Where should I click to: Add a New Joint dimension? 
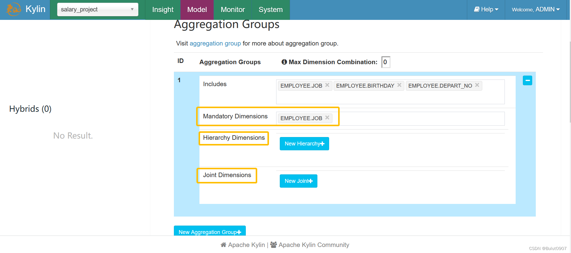pos(298,181)
